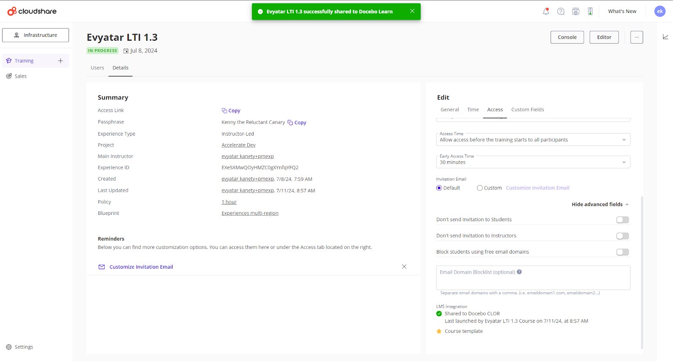Close the success notification banner
Screen dimensions: 673x361
click(x=412, y=11)
